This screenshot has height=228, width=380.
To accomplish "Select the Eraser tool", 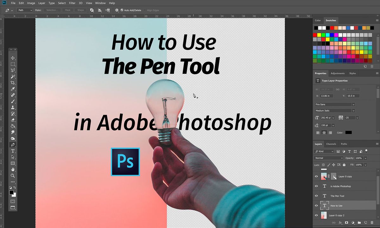I will tap(13, 120).
